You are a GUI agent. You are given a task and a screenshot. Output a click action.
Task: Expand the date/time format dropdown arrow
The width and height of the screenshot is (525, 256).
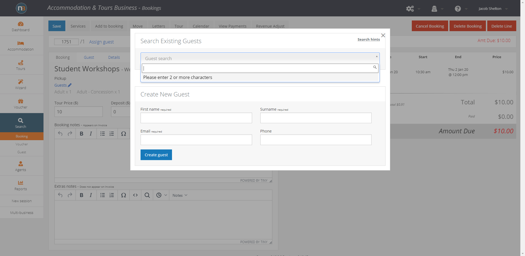(x=165, y=195)
